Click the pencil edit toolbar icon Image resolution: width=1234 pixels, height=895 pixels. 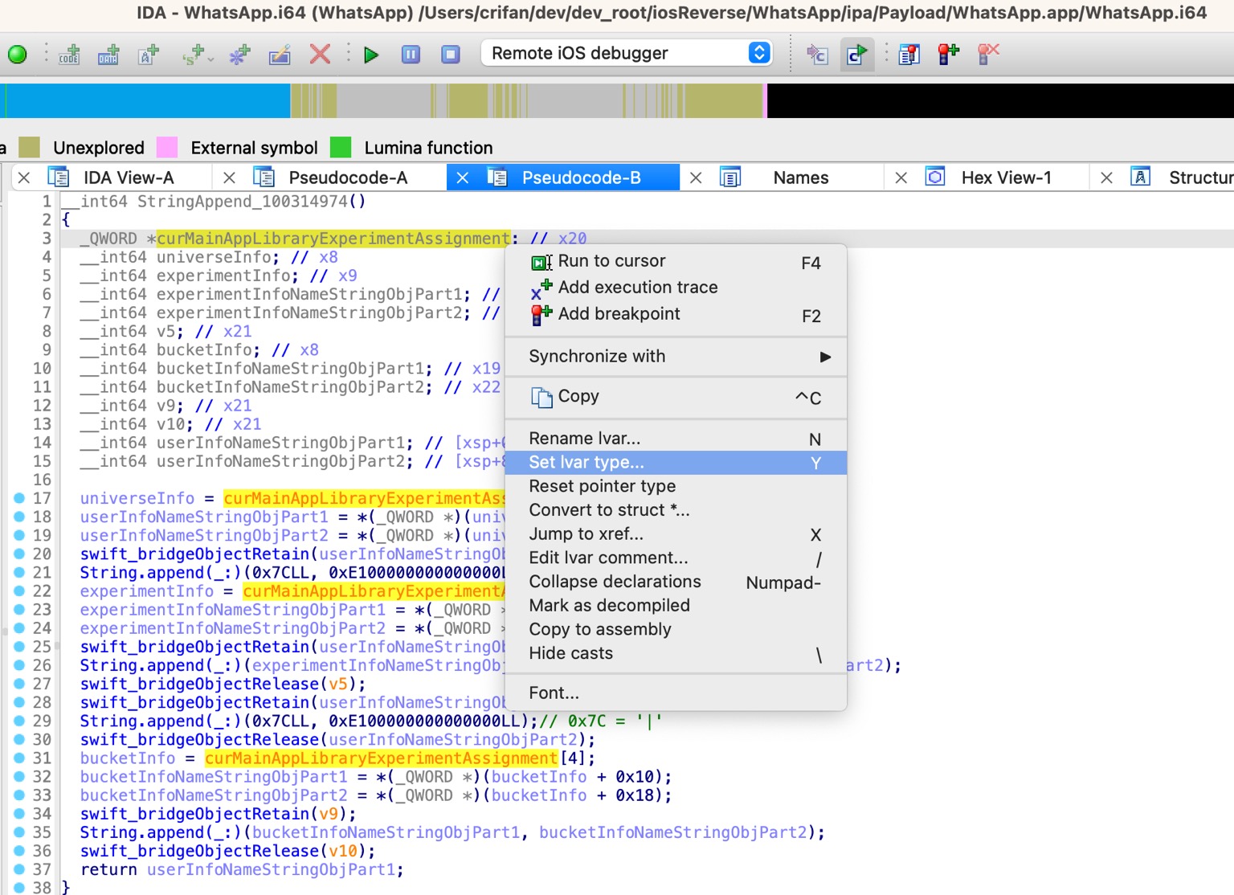click(280, 55)
